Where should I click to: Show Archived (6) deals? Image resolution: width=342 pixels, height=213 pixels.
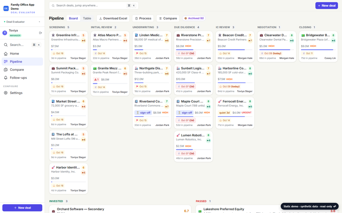[x=194, y=19]
